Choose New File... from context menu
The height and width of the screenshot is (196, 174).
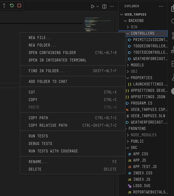[40, 38]
